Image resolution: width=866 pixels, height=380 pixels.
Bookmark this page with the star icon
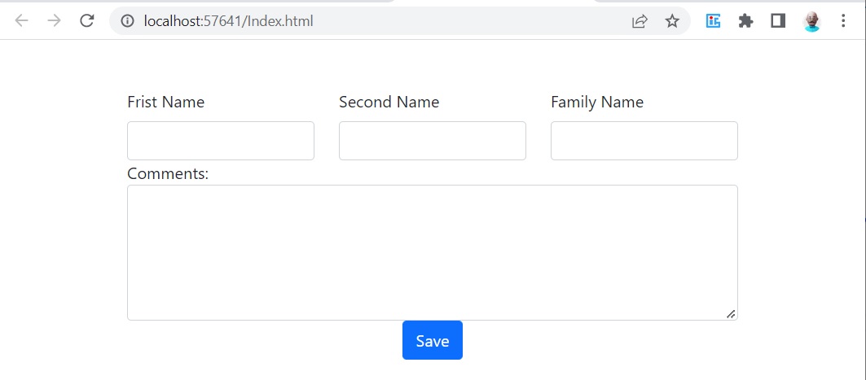[x=671, y=21]
